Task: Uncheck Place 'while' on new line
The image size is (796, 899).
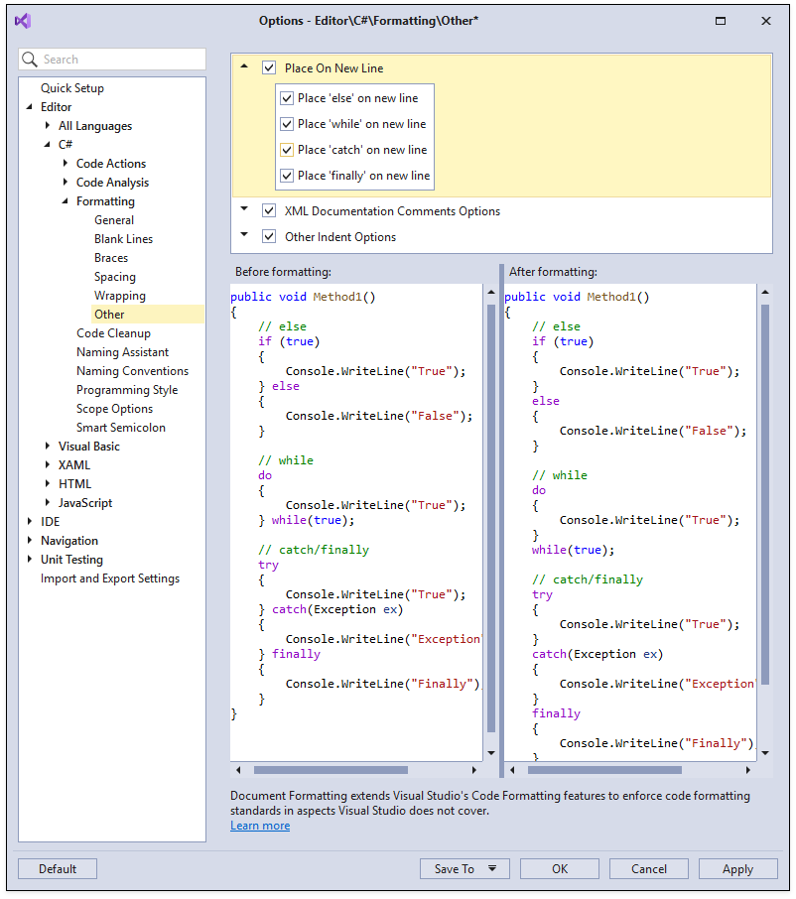Action: pyautogui.click(x=287, y=124)
